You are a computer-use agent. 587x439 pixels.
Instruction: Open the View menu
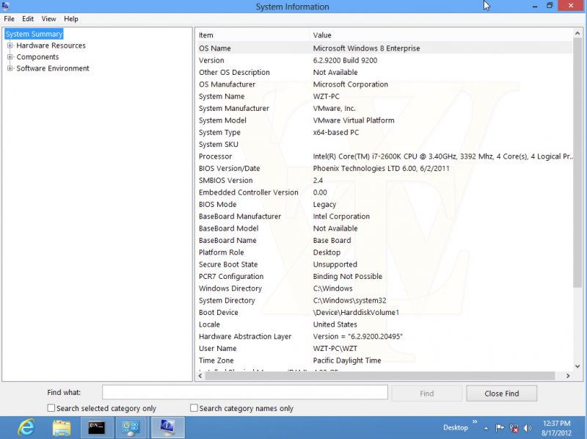pyautogui.click(x=48, y=18)
